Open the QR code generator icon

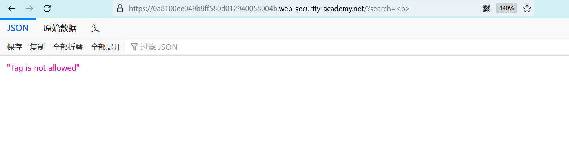point(486,8)
